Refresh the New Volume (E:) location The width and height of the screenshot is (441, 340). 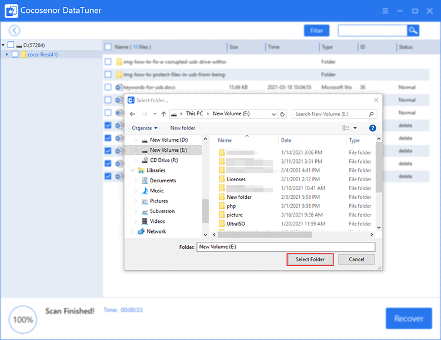(282, 114)
